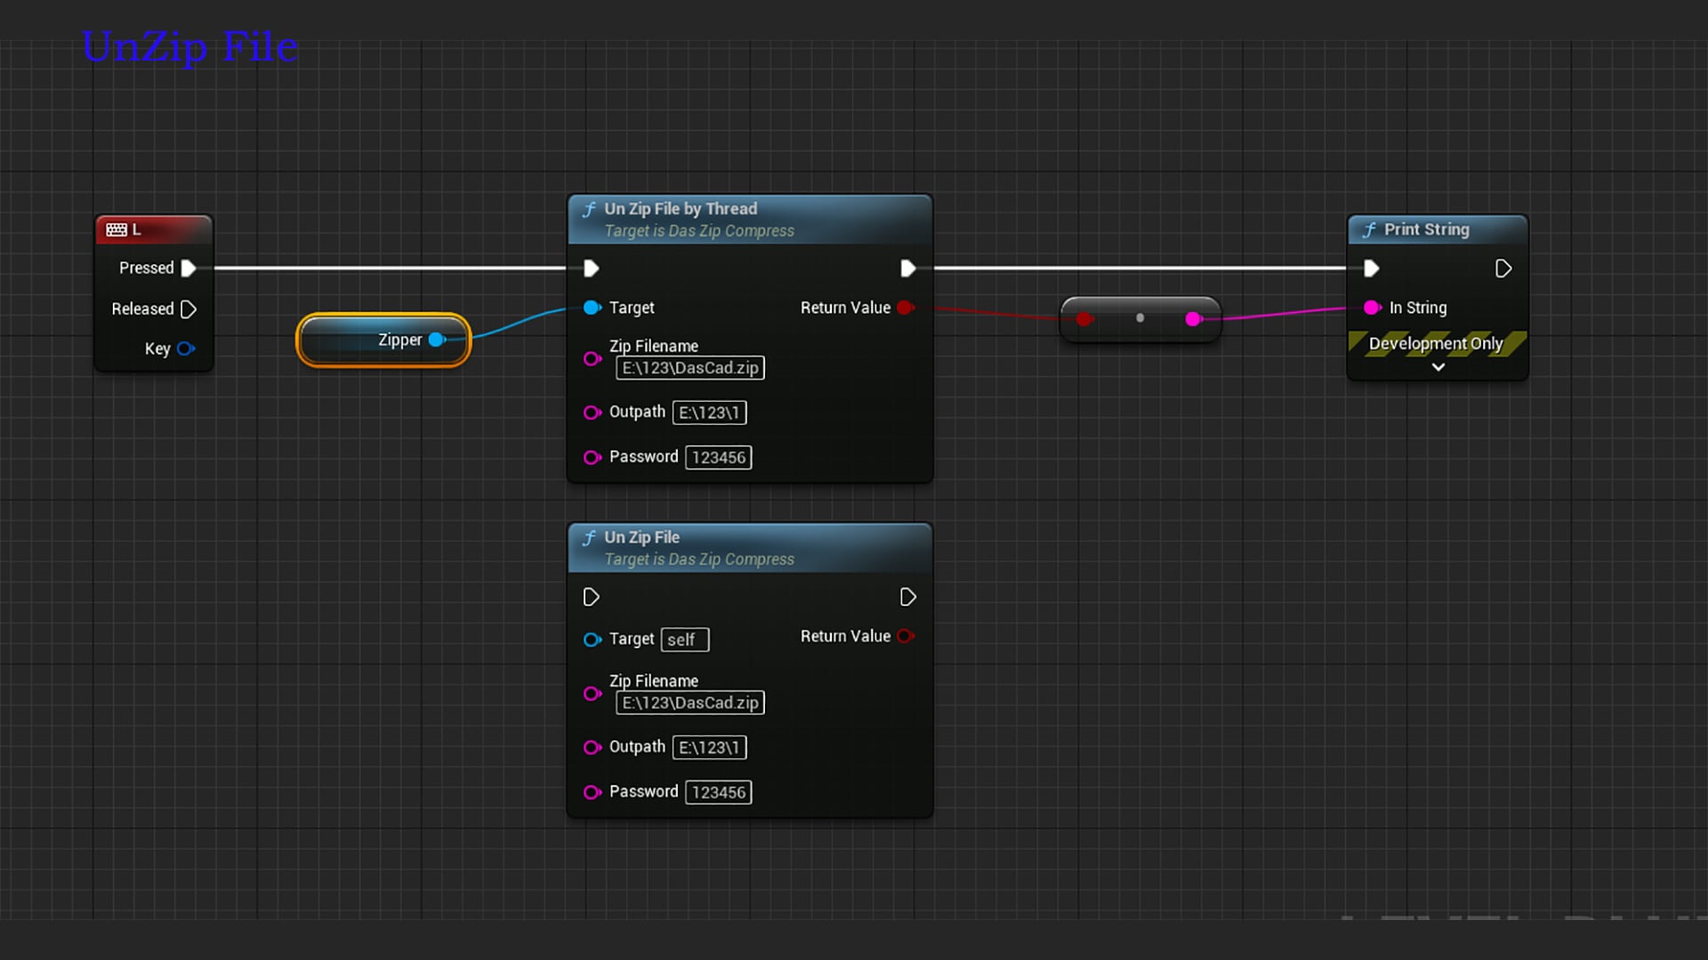Expand Print String node advanced options arrow
1708x960 pixels.
1438,367
